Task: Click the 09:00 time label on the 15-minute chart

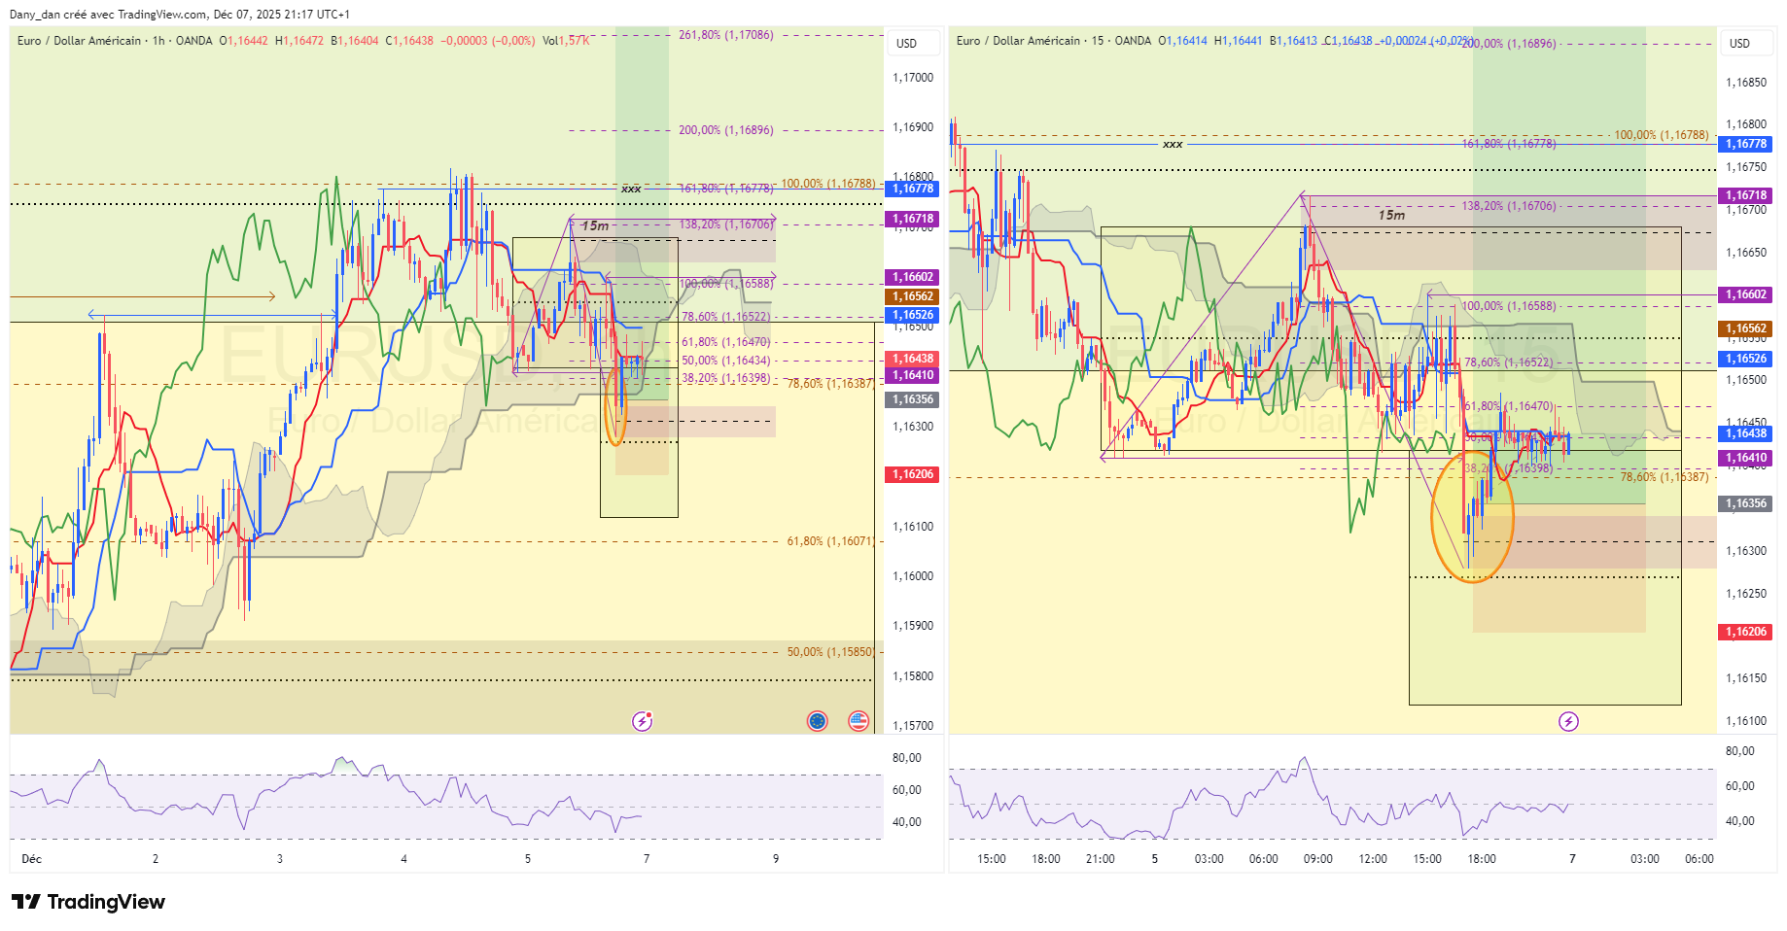Action: [x=1318, y=859]
